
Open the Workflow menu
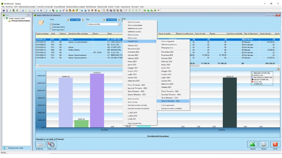[9, 7]
